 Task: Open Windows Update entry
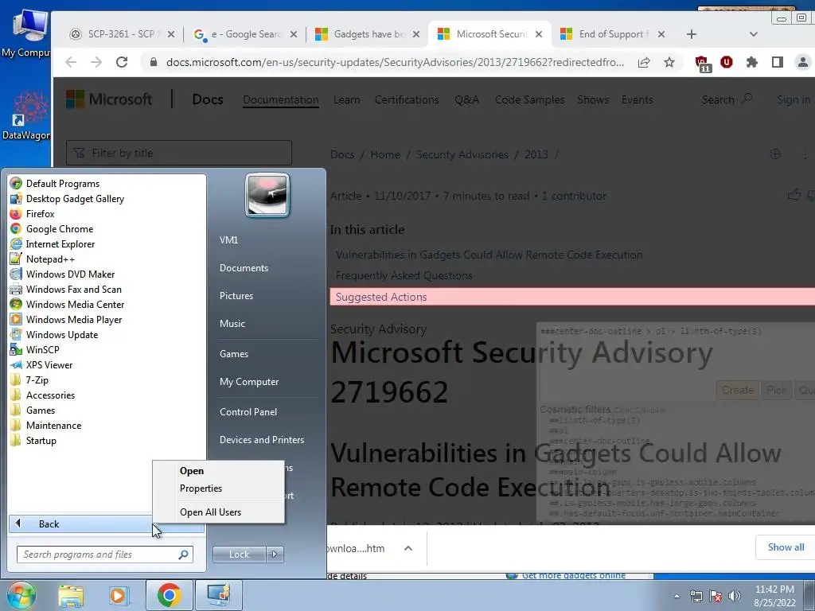tap(62, 334)
